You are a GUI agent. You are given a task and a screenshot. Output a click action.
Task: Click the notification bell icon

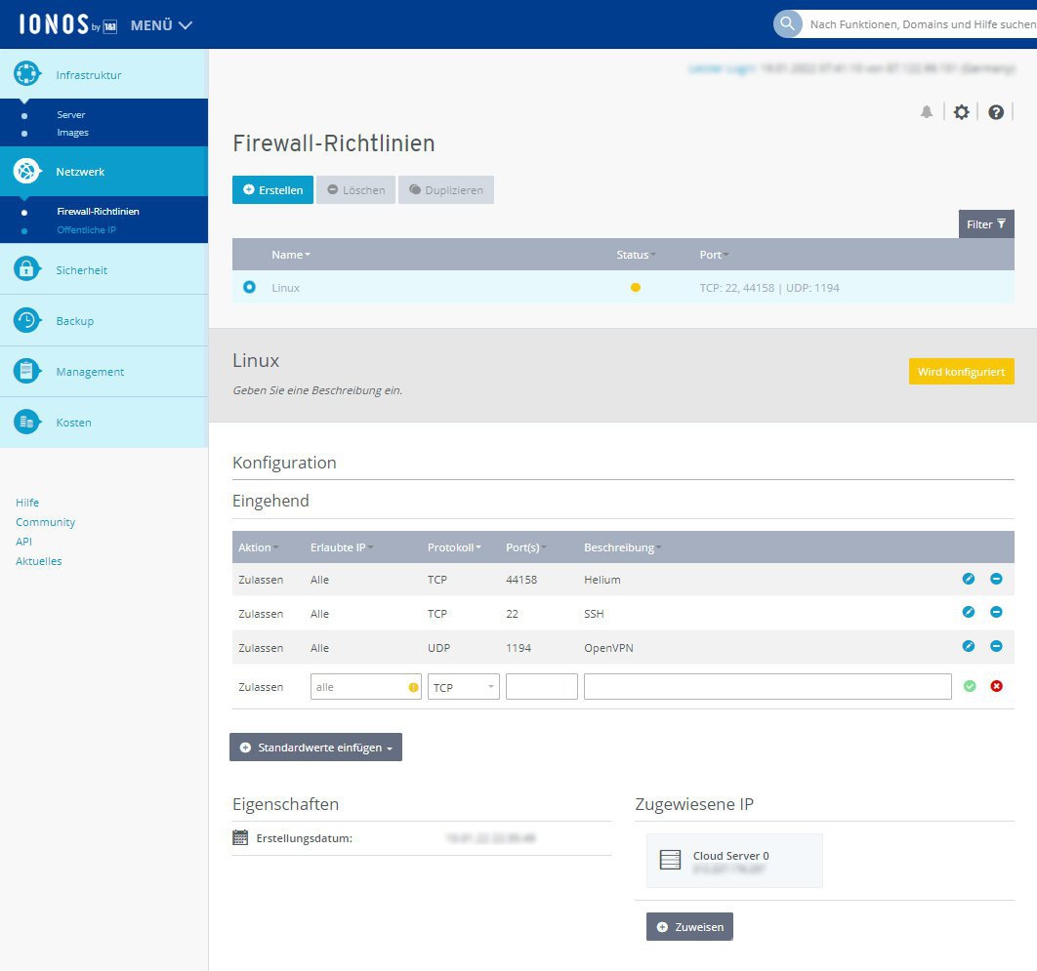[x=927, y=112]
